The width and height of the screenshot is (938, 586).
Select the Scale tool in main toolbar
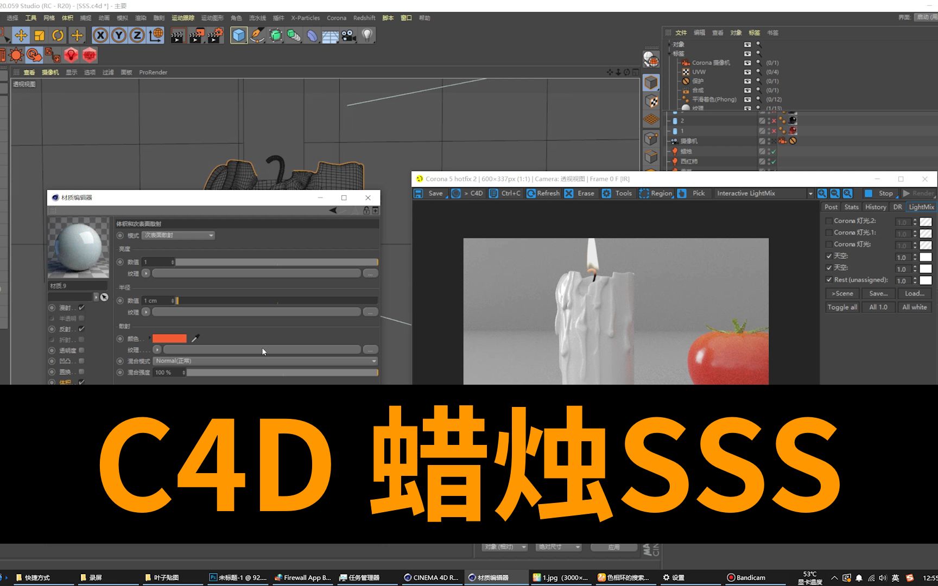pyautogui.click(x=40, y=36)
